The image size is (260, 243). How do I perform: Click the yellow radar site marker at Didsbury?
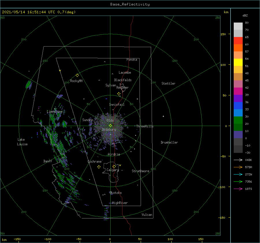tap(110, 126)
